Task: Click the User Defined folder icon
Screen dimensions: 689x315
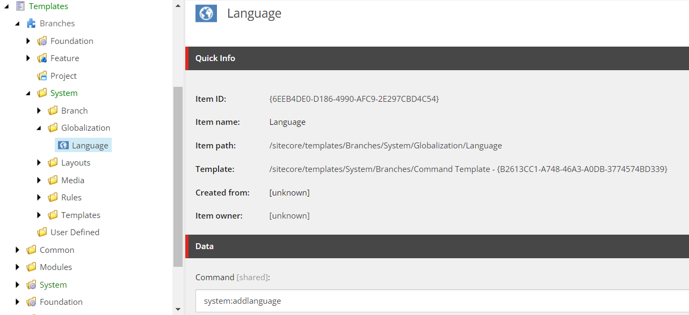Action: pos(42,232)
